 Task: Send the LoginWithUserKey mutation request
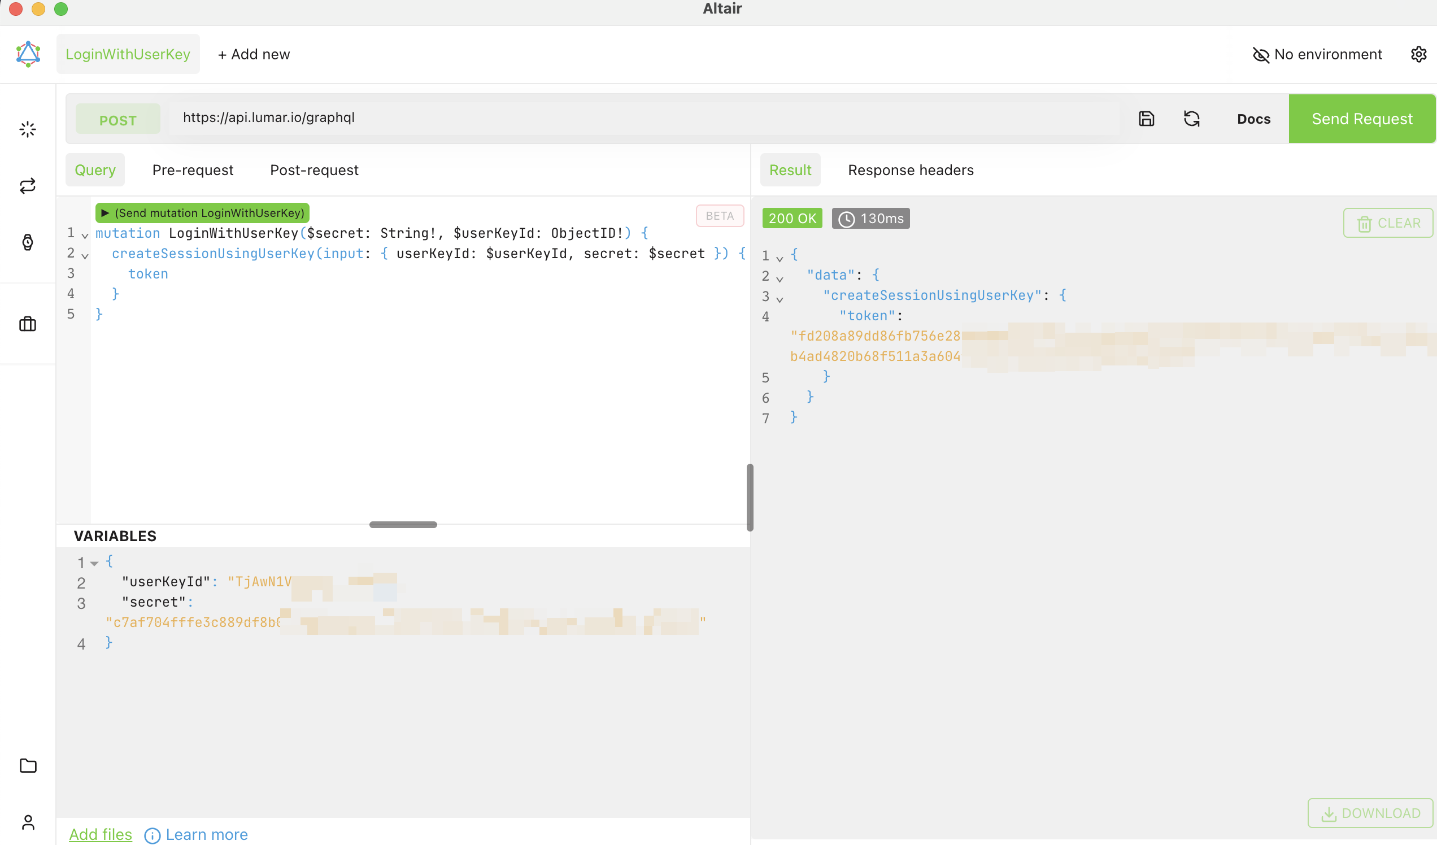click(x=201, y=212)
